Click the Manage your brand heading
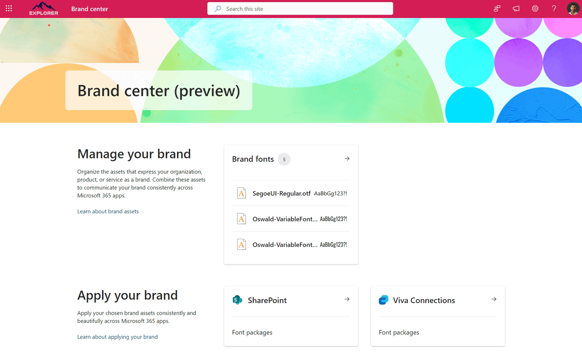 pos(134,154)
